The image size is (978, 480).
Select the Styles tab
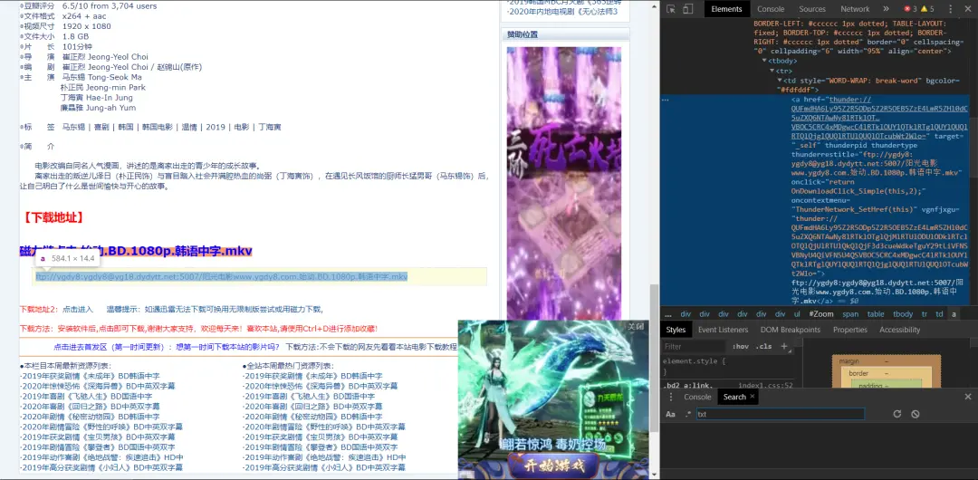pos(676,330)
